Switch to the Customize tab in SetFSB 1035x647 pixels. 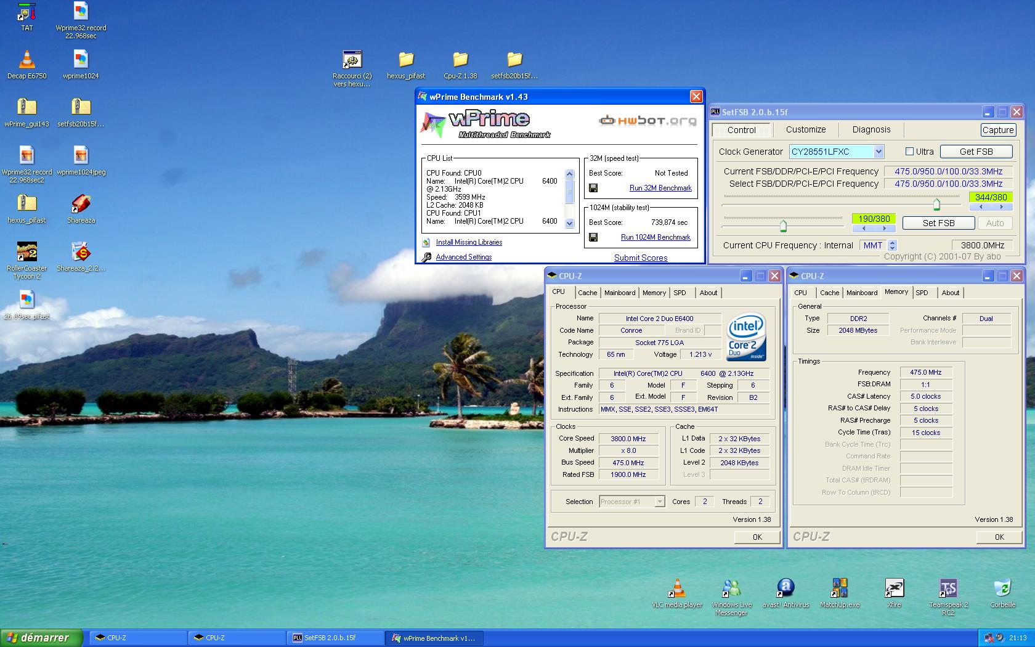point(805,129)
